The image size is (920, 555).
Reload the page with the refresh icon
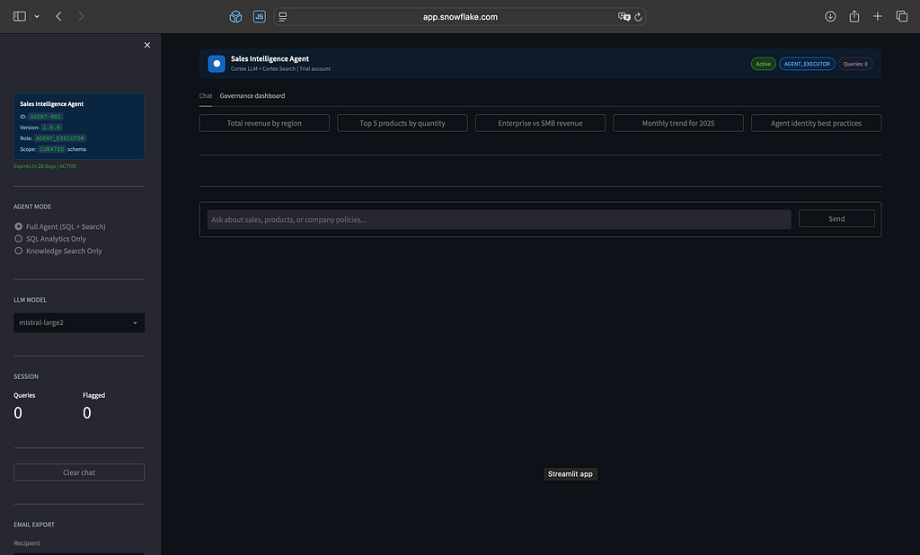click(639, 16)
